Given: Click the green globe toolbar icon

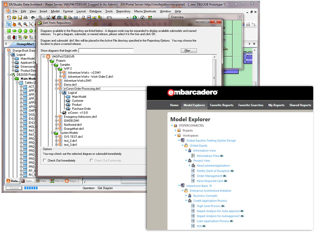Looking at the screenshot, I should point(135,17).
